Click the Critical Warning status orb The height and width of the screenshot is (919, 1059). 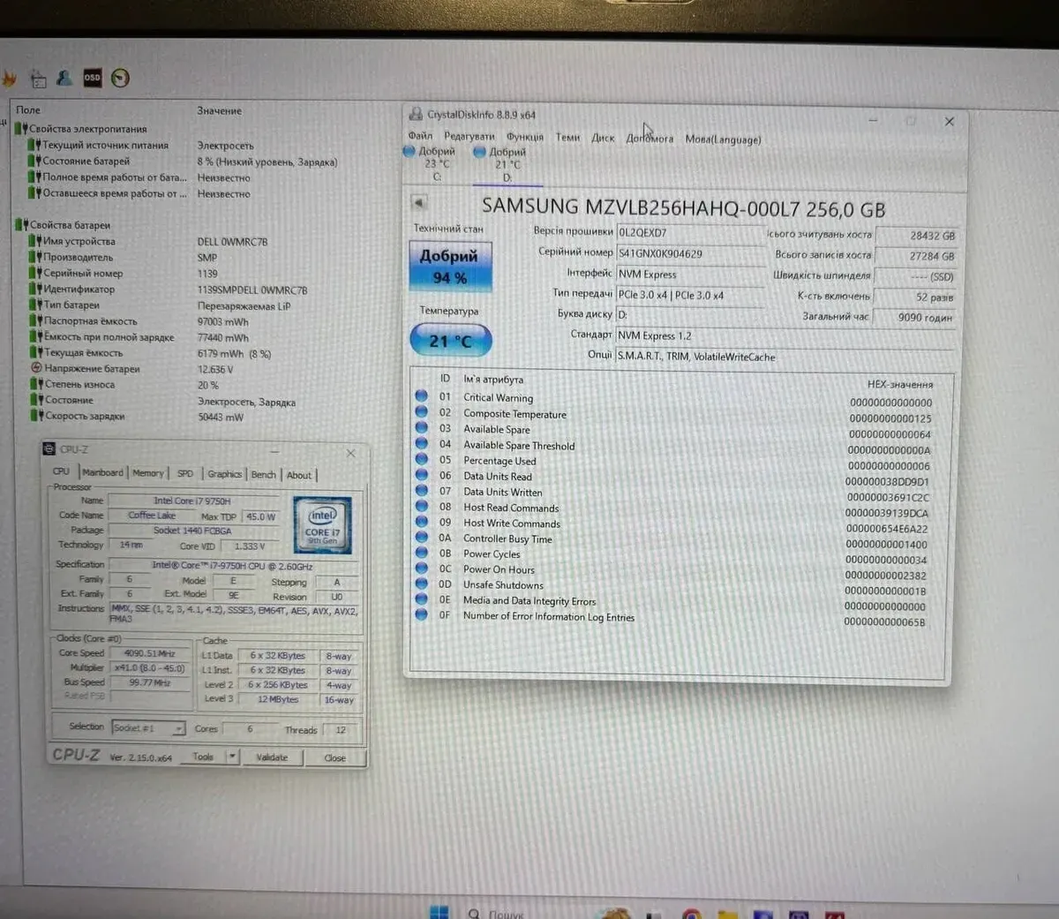422,396
